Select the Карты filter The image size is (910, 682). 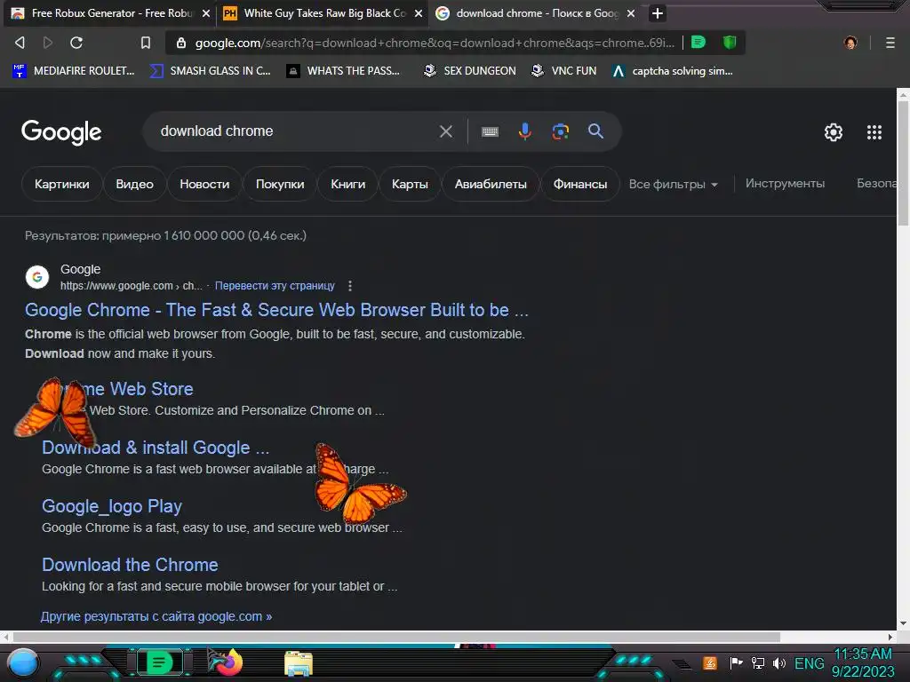click(410, 184)
